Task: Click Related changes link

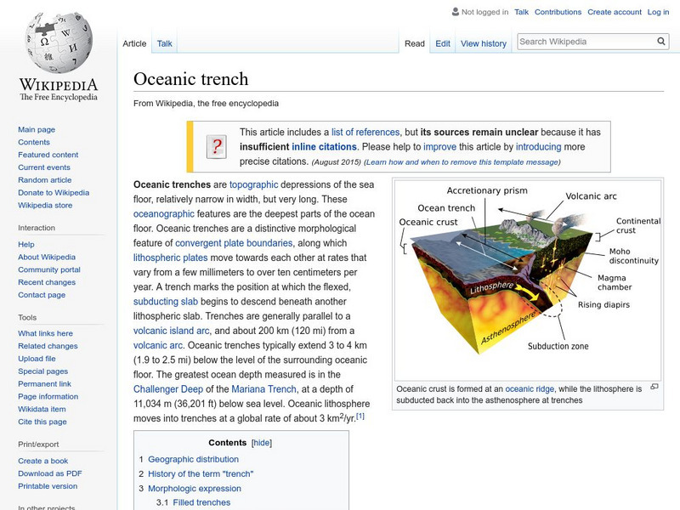Action: [48, 346]
